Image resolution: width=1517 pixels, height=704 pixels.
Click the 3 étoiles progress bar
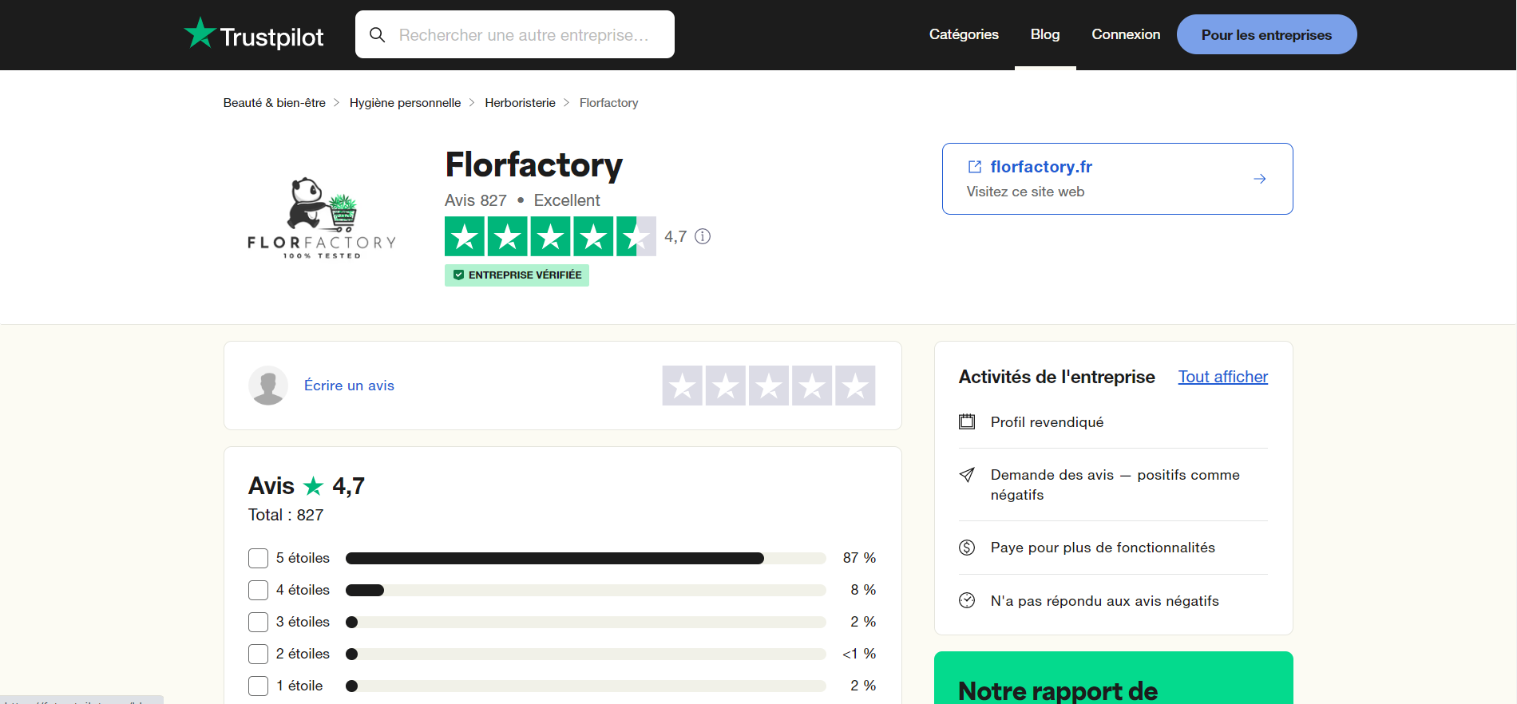(x=585, y=622)
